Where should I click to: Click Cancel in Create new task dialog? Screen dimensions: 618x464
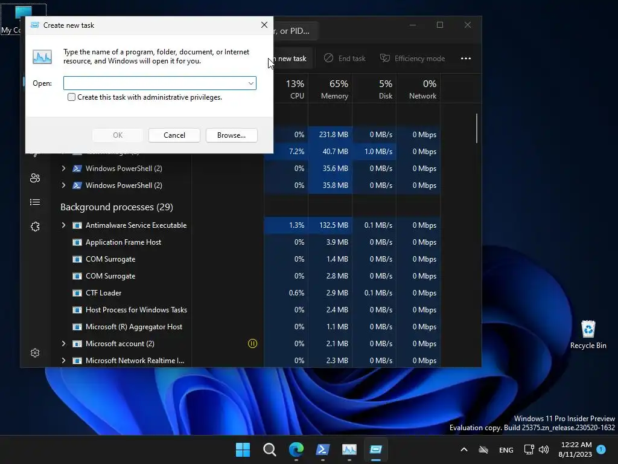(x=174, y=135)
